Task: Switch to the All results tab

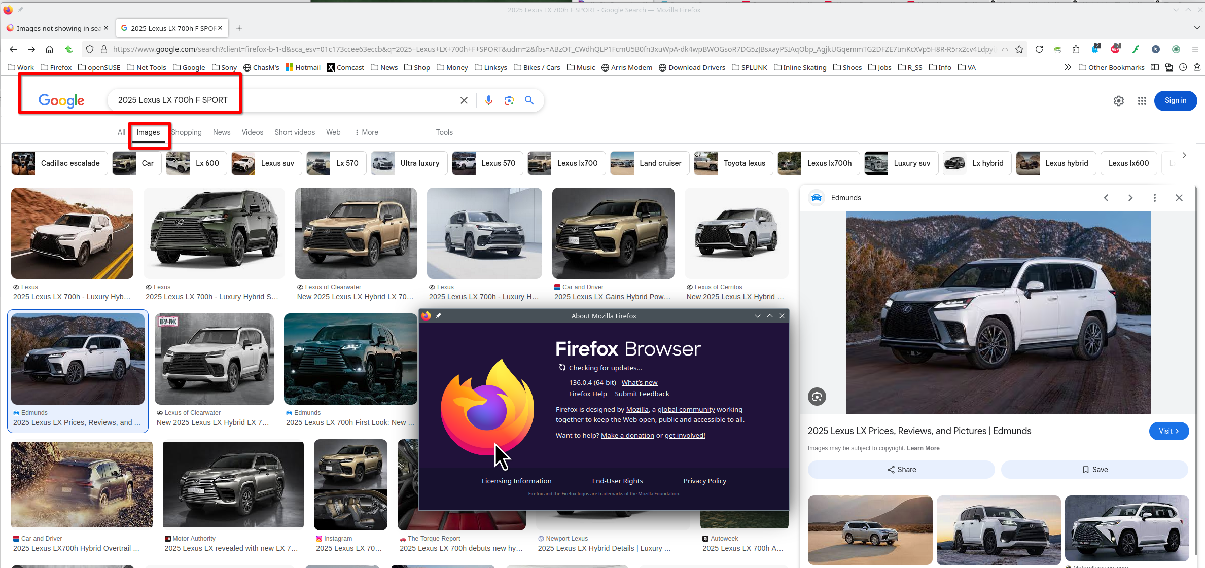Action: [121, 132]
